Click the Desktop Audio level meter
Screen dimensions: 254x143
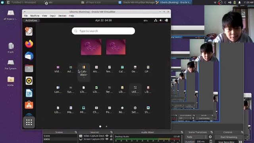(x=147, y=139)
